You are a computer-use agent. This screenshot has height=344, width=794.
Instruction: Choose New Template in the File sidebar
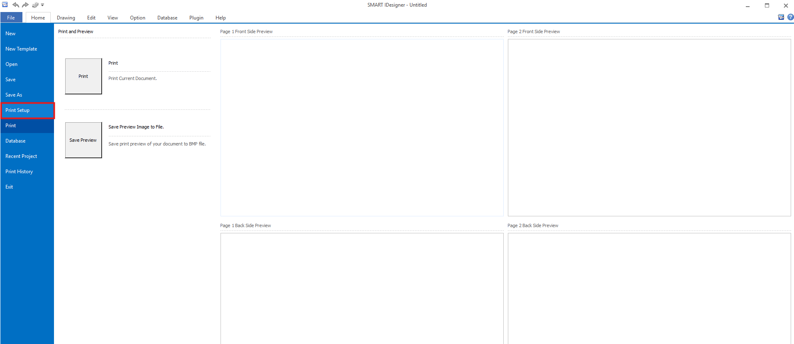point(27,49)
